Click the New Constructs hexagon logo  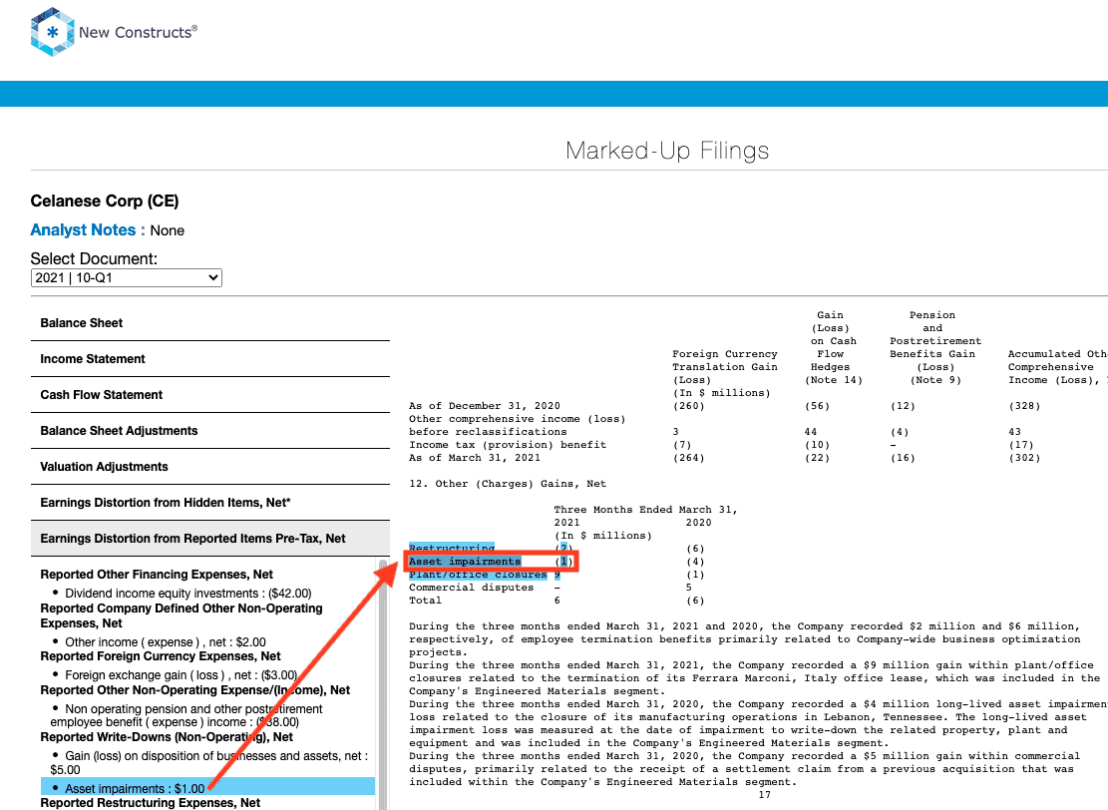click(x=52, y=32)
